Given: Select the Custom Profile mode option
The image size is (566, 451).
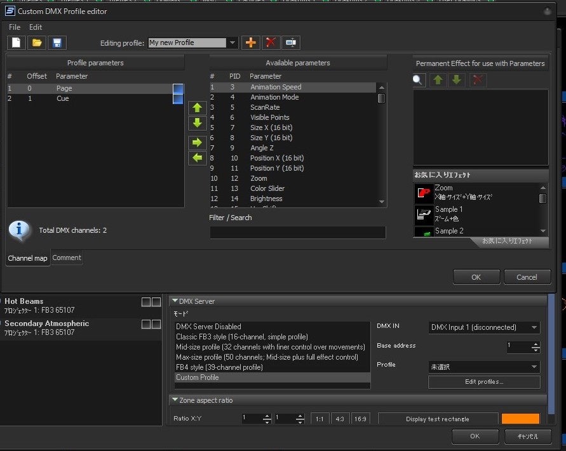Looking at the screenshot, I should pyautogui.click(x=197, y=377).
